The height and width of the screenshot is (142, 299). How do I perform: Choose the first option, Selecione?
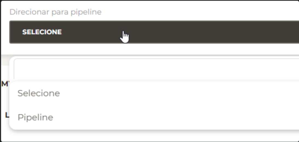coord(39,93)
